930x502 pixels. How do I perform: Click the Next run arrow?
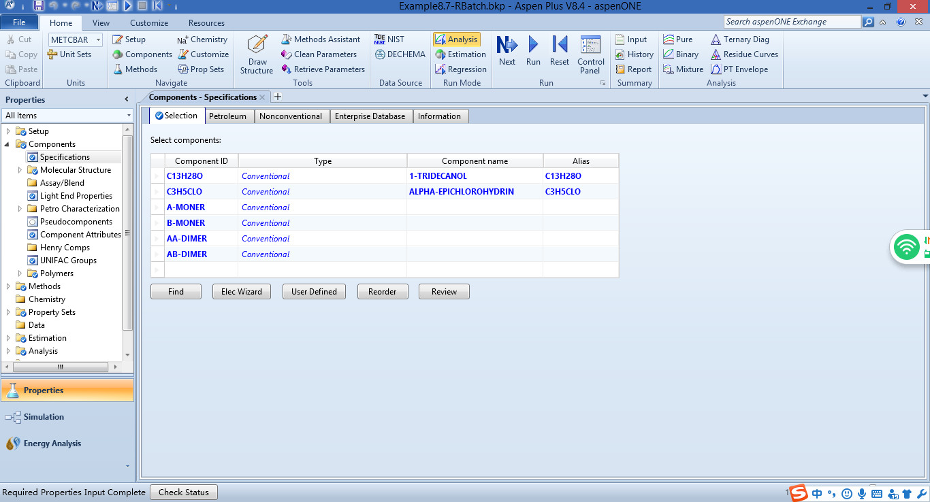[x=507, y=51]
